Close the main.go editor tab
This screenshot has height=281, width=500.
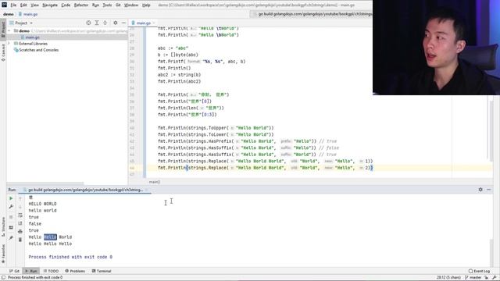tap(154, 23)
